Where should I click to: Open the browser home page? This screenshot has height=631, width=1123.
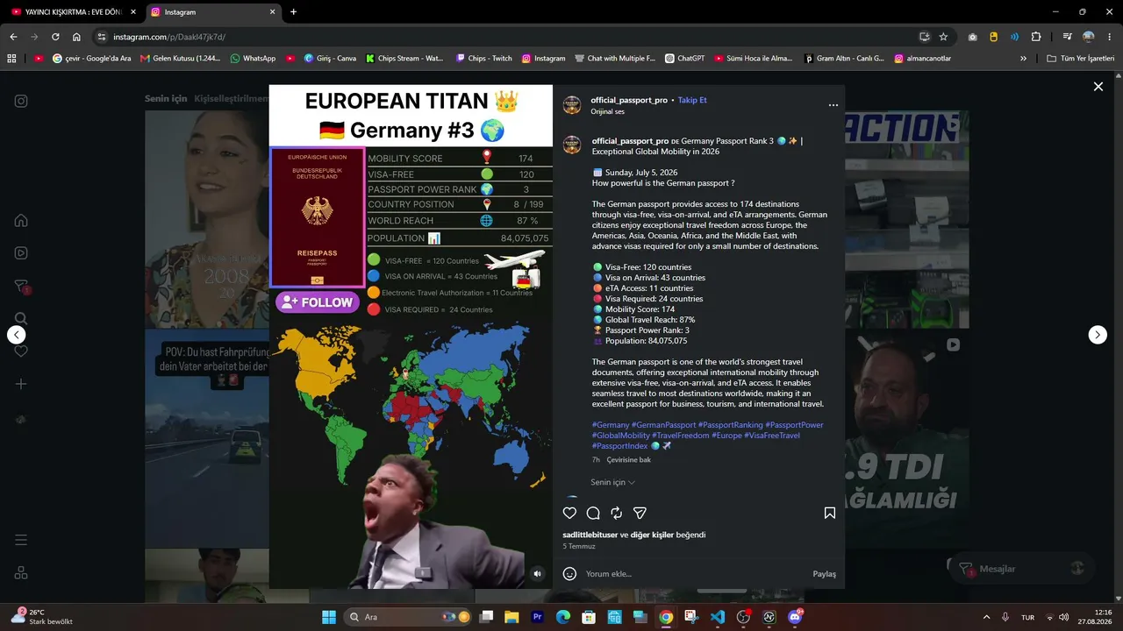click(76, 37)
